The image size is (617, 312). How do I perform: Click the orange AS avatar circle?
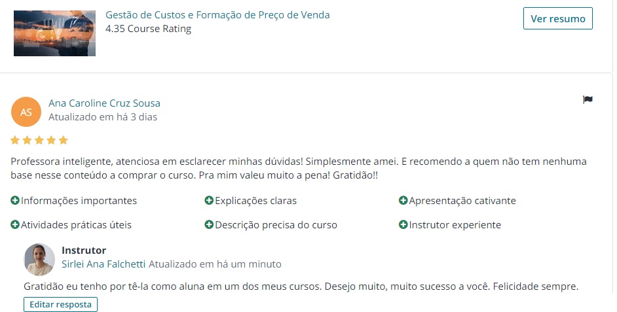pyautogui.click(x=26, y=112)
